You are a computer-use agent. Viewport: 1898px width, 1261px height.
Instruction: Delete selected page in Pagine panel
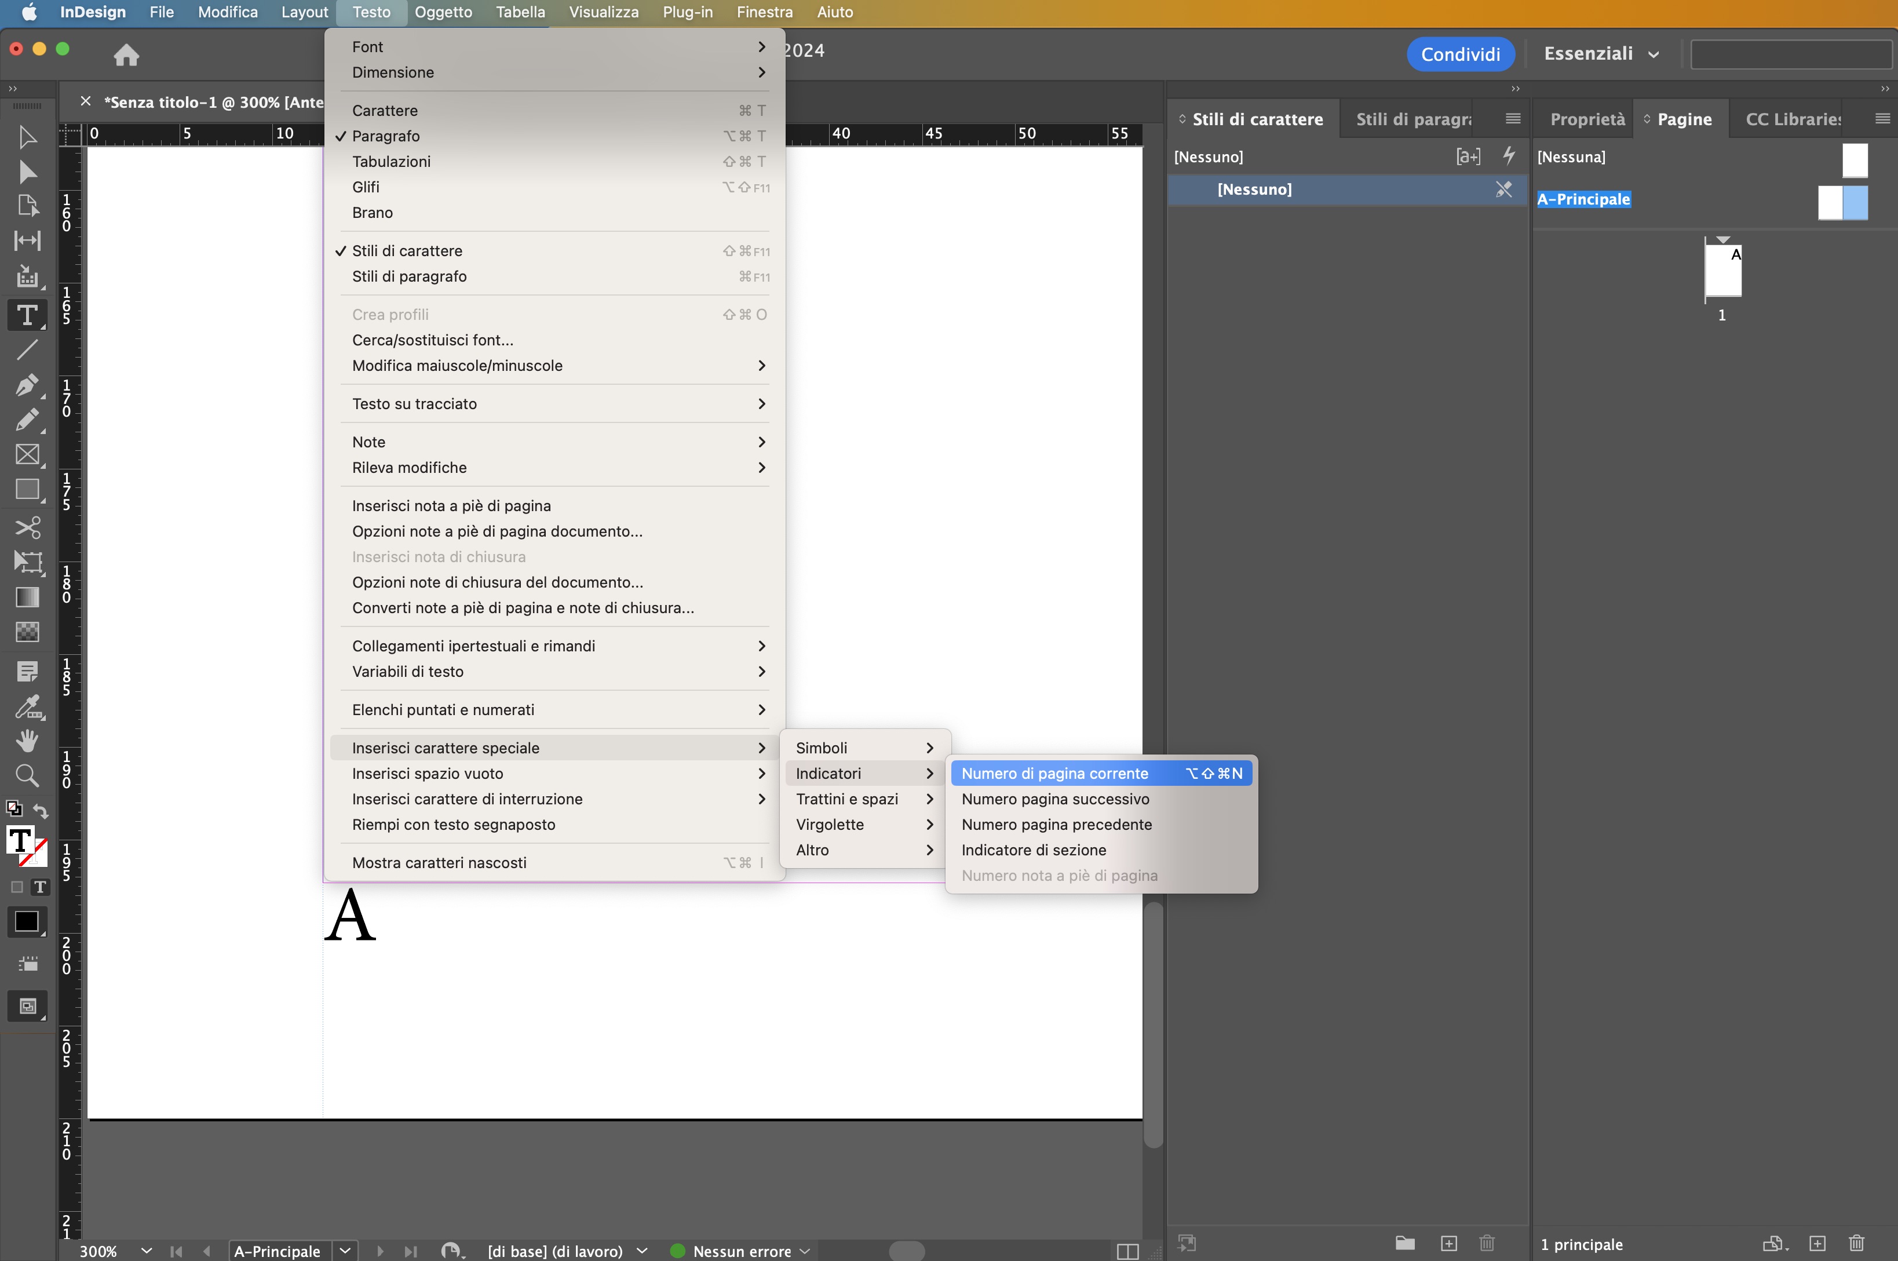[1856, 1244]
